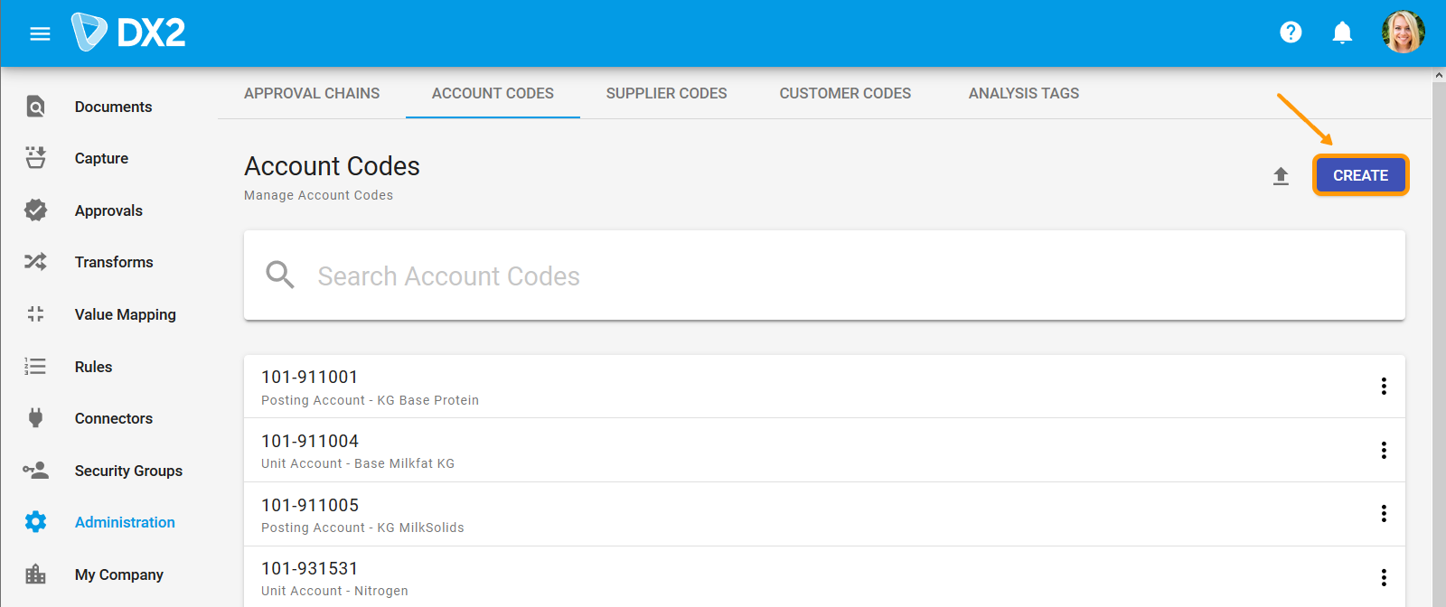1446x607 pixels.
Task: Select account code 101-911005
Action: [x=310, y=505]
